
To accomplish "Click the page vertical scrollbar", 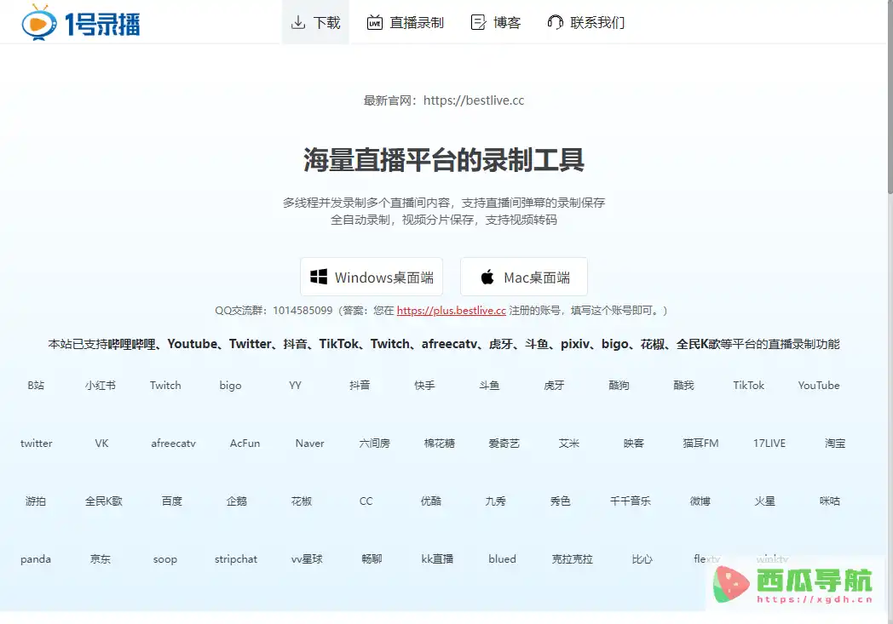I will (x=890, y=97).
